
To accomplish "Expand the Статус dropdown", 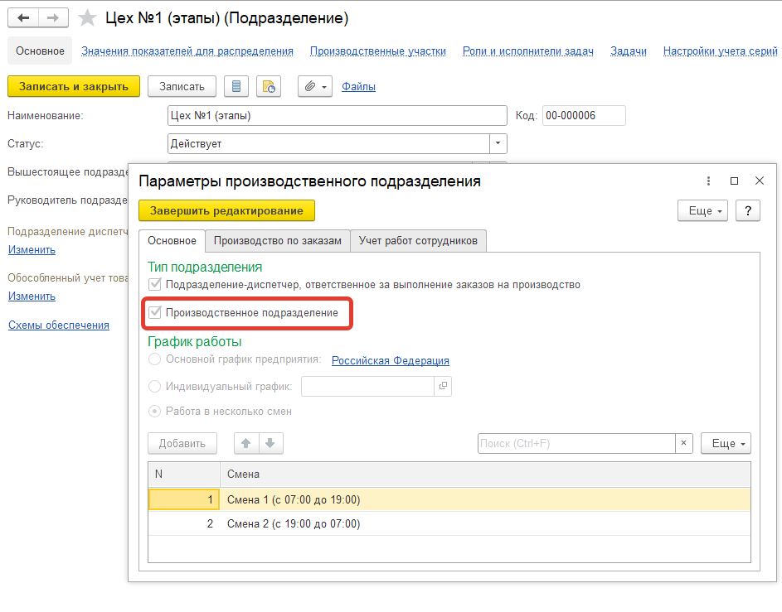I will point(498,143).
